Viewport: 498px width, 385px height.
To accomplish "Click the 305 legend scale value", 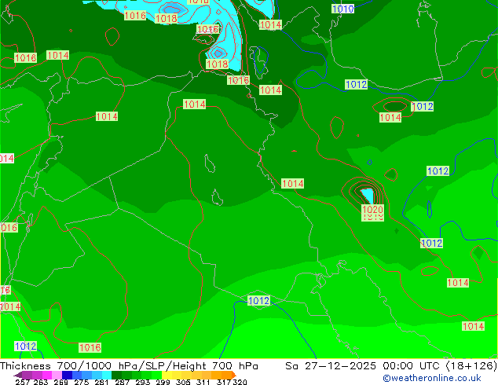I will click(183, 382).
